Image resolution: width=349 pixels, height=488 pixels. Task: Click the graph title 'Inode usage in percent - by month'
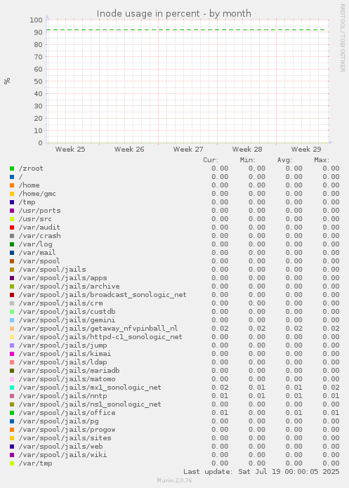pos(173,14)
